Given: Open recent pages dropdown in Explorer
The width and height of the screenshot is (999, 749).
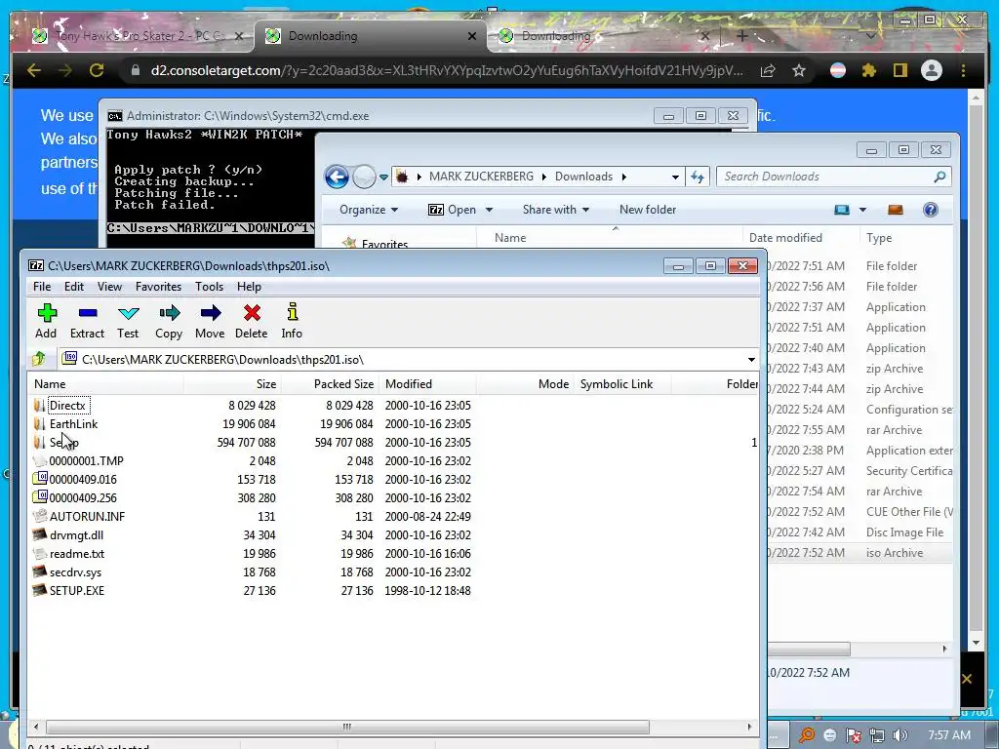Looking at the screenshot, I should [383, 177].
